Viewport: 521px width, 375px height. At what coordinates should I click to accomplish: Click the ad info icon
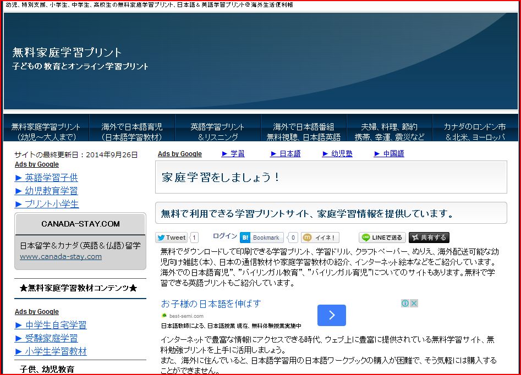[405, 304]
